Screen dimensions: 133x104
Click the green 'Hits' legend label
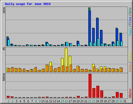130,11
